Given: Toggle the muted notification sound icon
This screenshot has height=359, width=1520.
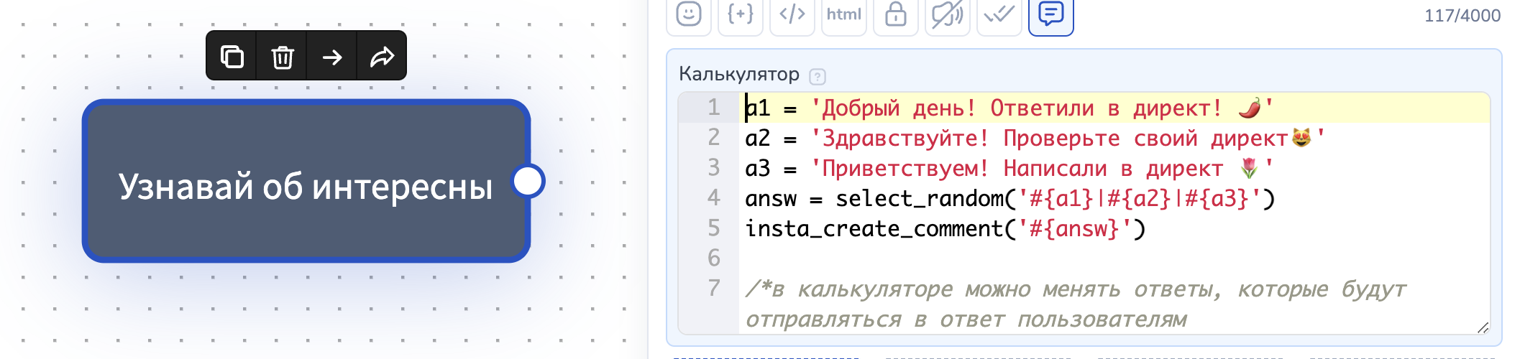Looking at the screenshot, I should coord(947,14).
